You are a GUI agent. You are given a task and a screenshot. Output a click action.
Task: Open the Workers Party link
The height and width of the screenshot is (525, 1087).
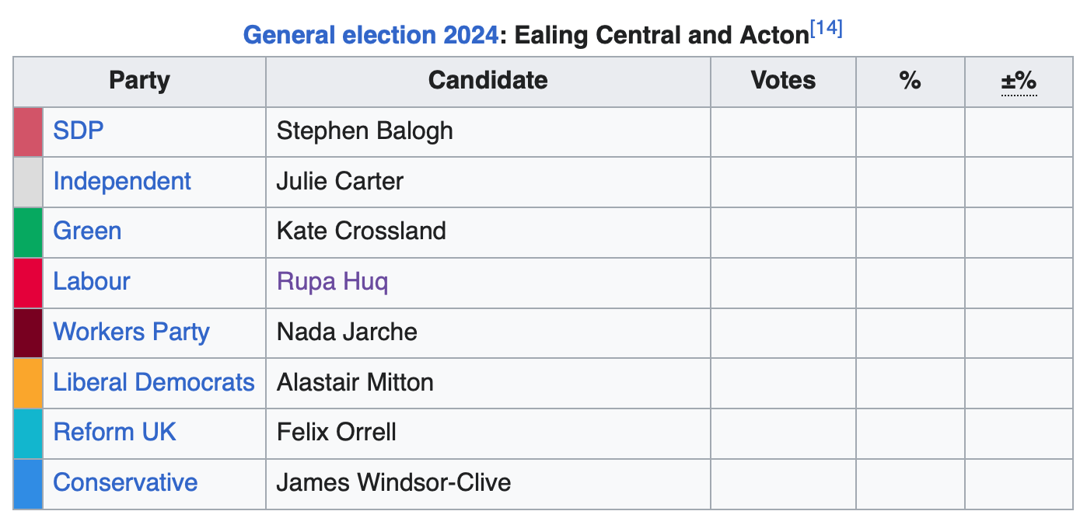(131, 332)
